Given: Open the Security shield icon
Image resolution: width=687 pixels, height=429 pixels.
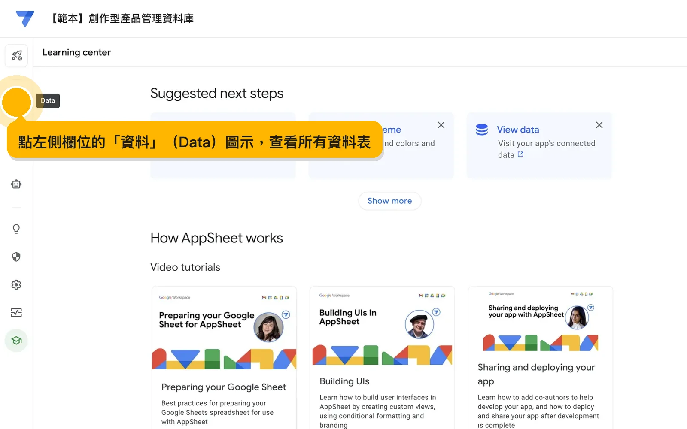Looking at the screenshot, I should tap(16, 257).
